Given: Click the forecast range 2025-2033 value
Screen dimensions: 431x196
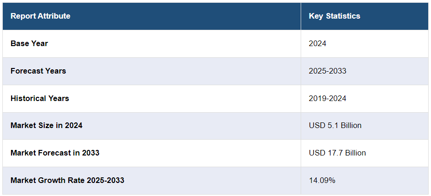Looking at the screenshot, I should (x=327, y=71).
